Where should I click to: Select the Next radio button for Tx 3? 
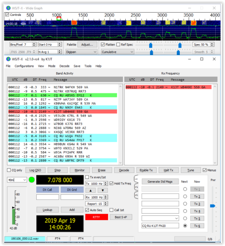tap(185, 204)
